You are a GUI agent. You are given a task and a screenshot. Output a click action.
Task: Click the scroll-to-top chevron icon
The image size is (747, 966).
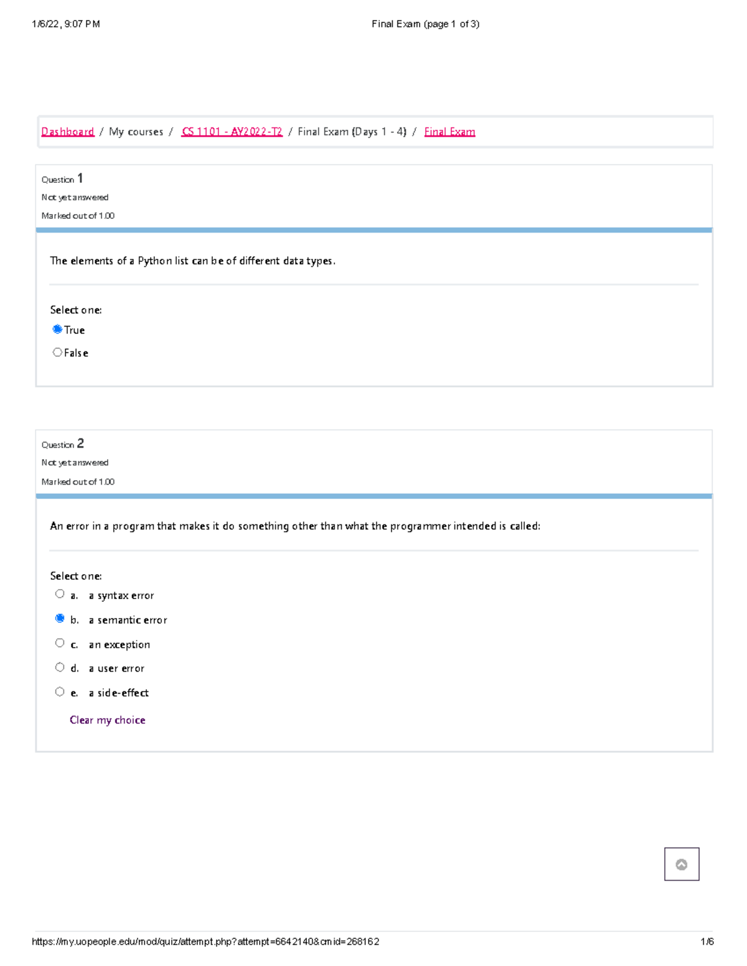(682, 865)
